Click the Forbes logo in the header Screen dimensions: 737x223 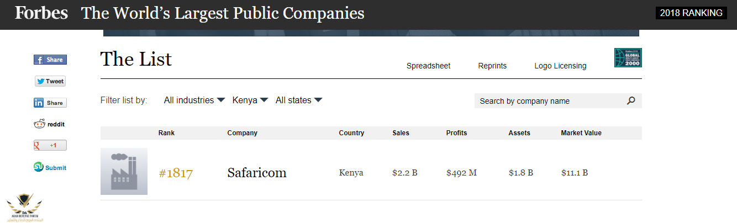(x=41, y=13)
